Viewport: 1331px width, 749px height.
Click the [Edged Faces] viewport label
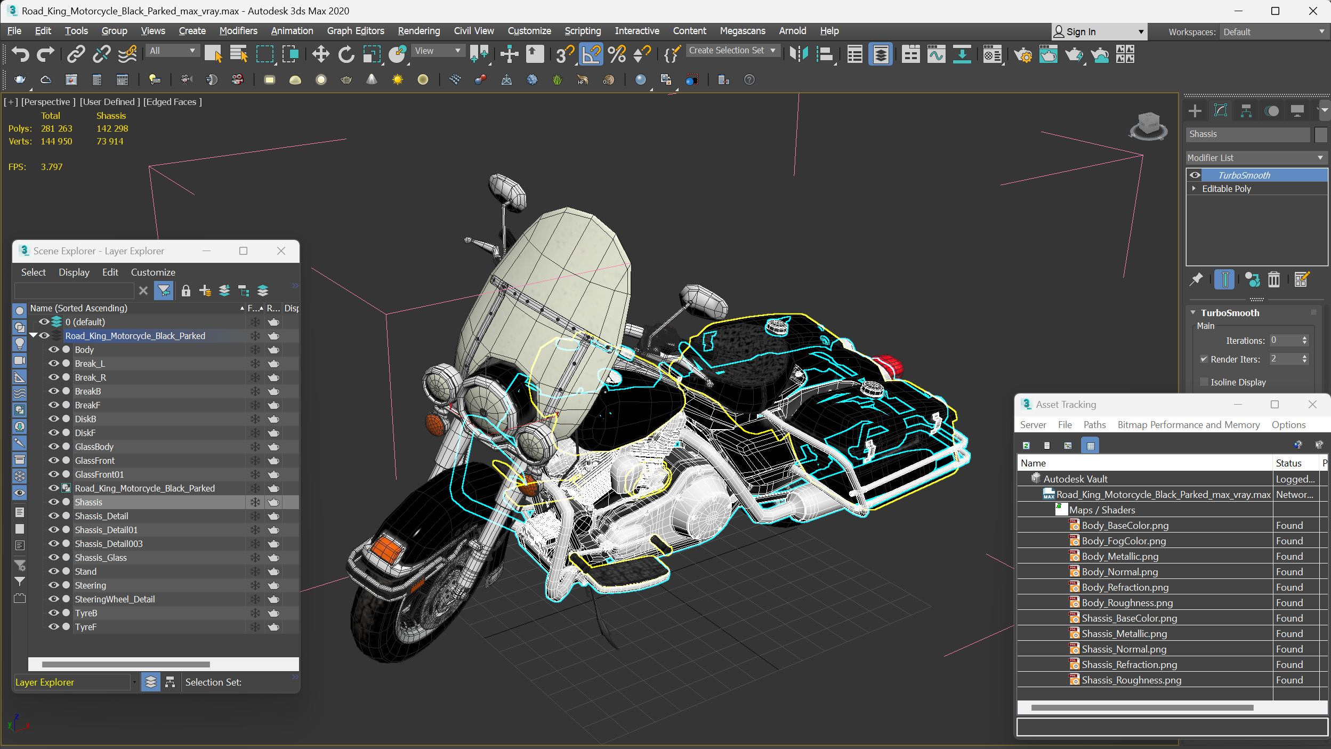pyautogui.click(x=172, y=102)
